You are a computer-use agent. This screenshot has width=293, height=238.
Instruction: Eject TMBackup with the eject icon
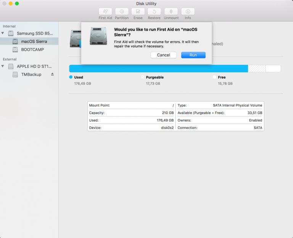[52, 74]
